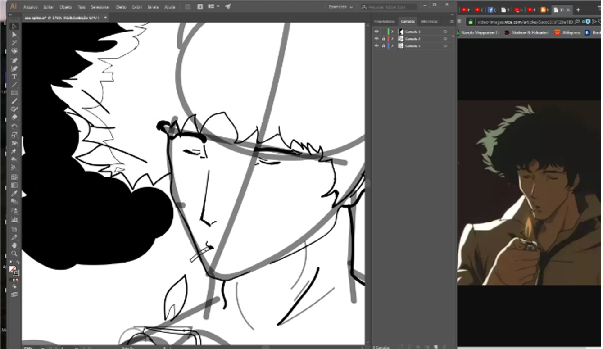Switch to the Propriedades tab

385,22
